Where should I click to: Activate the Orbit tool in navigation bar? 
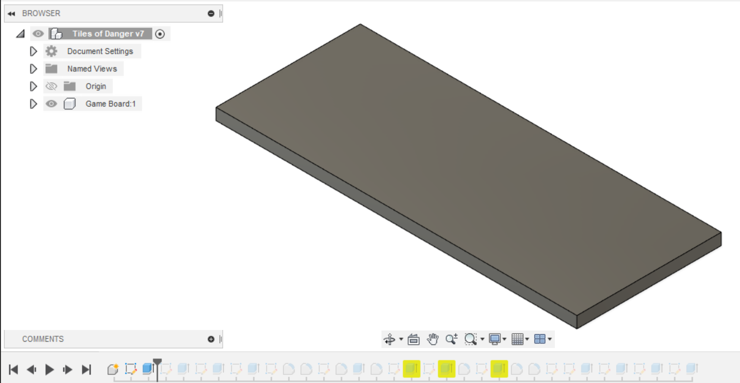click(x=390, y=339)
